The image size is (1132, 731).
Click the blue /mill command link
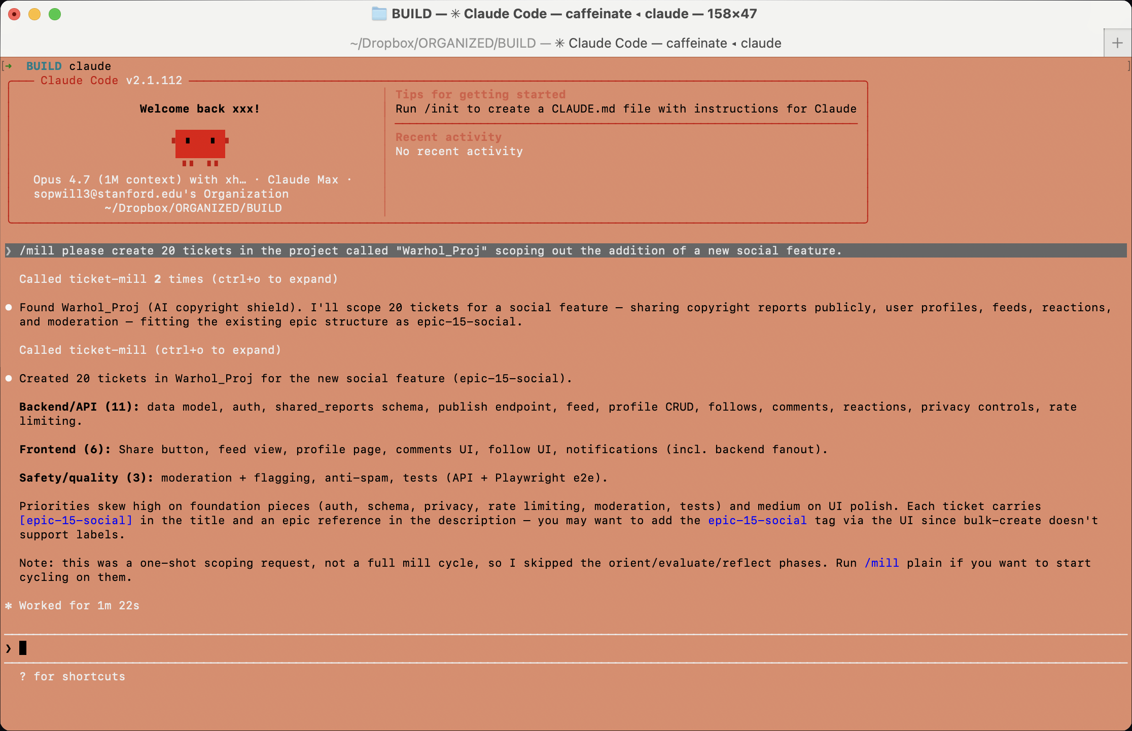click(881, 563)
